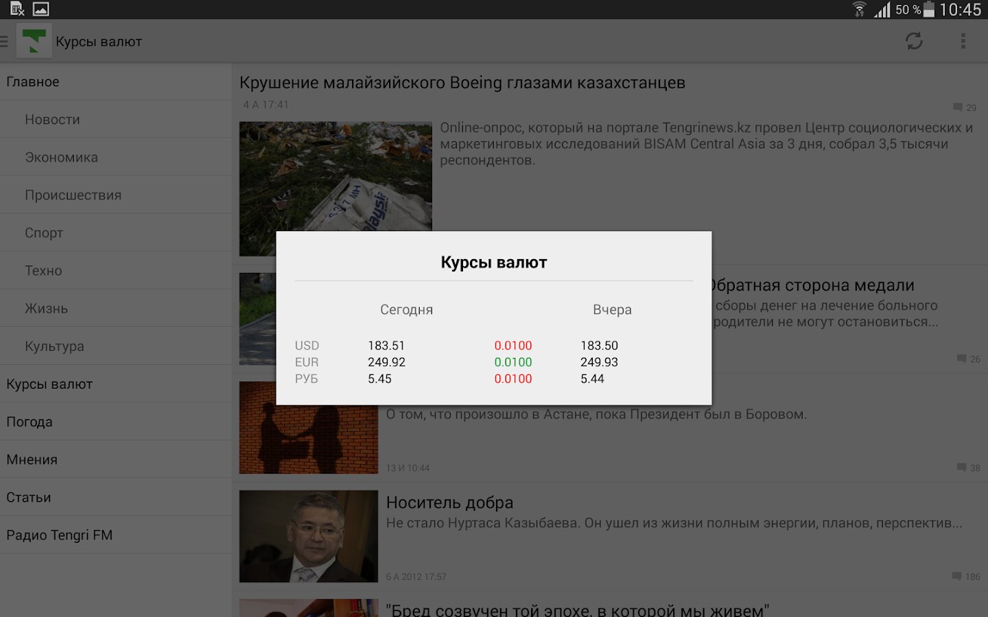The width and height of the screenshot is (988, 617).
Task: Launch Радио Tengri FM
Action: tap(59, 535)
